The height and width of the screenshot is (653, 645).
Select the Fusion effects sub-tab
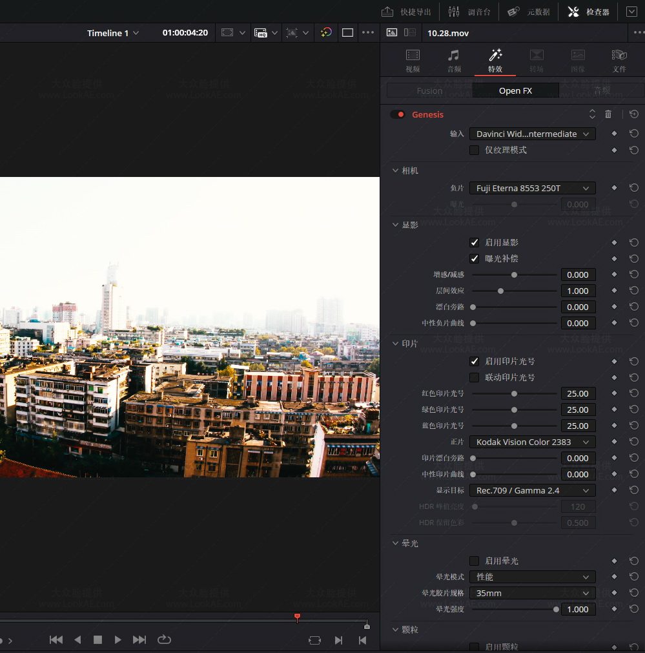coord(430,90)
